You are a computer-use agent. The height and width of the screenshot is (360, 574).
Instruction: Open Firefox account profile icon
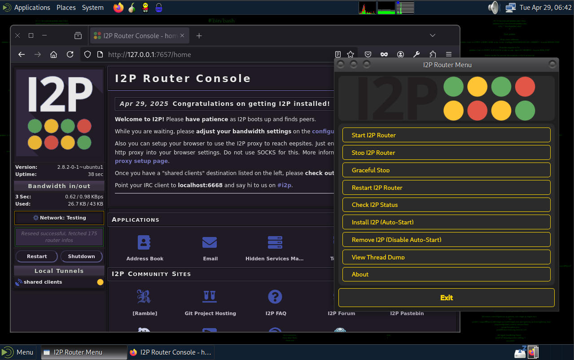tap(400, 54)
